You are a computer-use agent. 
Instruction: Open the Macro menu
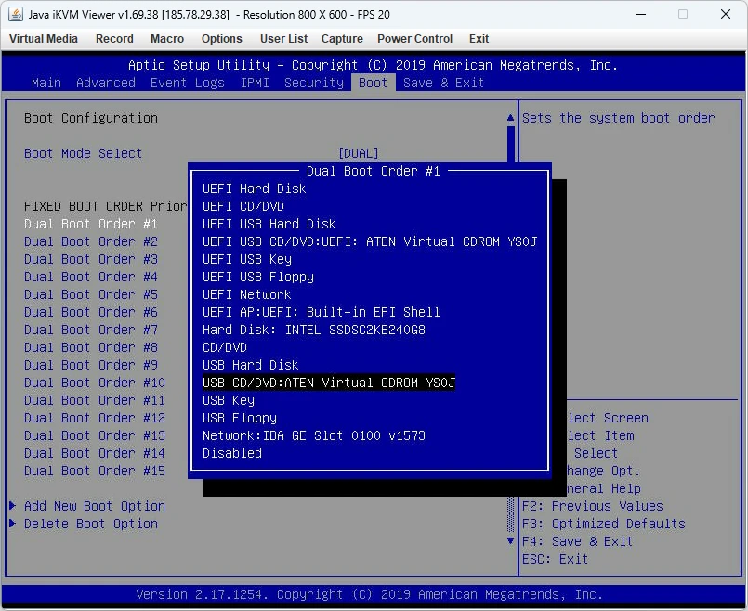167,39
